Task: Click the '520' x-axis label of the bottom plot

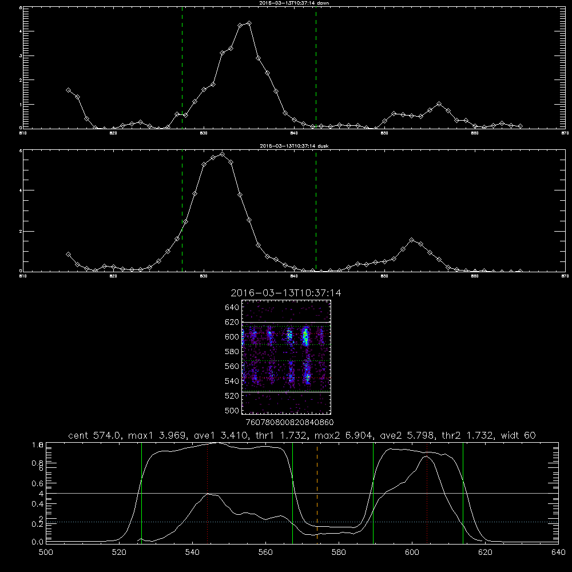Action: (x=119, y=553)
